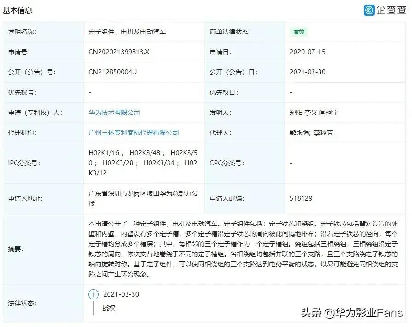The height and width of the screenshot is (327, 412).
Task: Click the application date 2020-07-15
Action: 308,52
